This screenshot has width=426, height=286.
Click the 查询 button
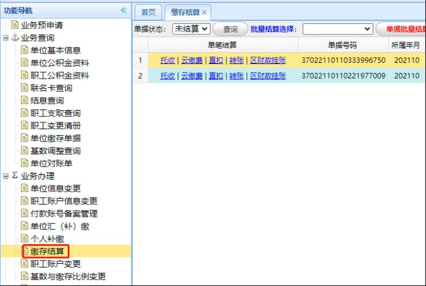tap(231, 29)
